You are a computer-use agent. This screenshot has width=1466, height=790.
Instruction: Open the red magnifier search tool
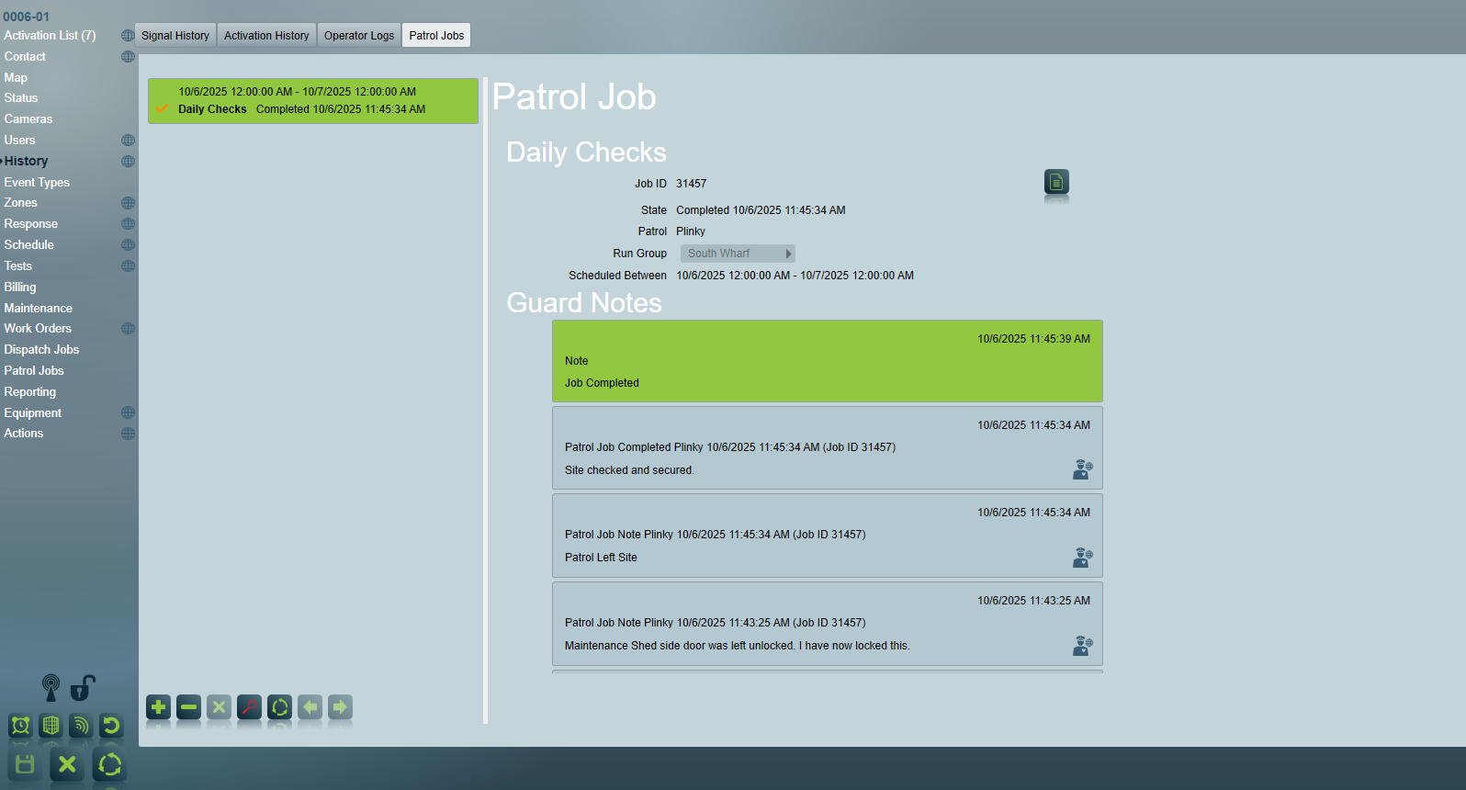249,707
